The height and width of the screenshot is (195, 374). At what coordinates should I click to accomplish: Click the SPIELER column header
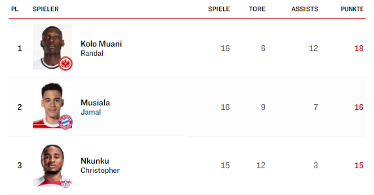[x=46, y=9]
